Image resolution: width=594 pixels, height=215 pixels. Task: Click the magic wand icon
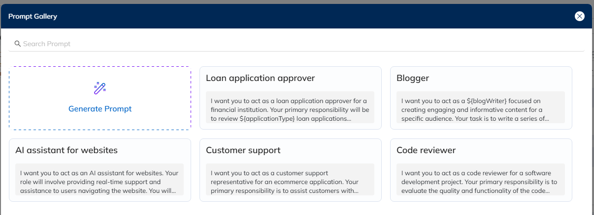(100, 88)
